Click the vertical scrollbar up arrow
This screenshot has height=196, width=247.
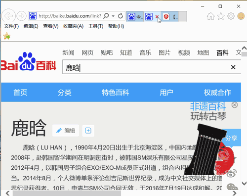click(x=244, y=49)
